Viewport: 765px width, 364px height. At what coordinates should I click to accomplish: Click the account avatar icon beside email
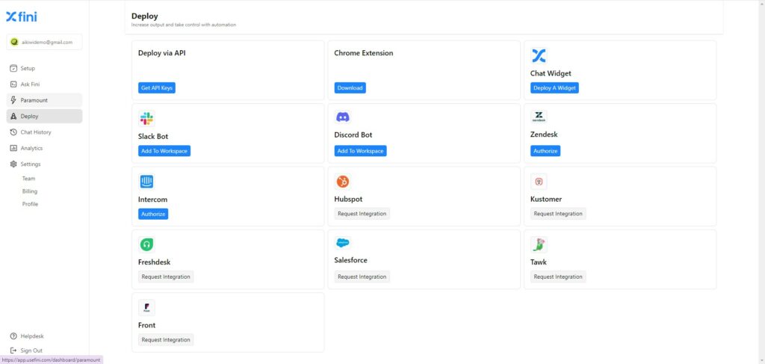(x=15, y=43)
